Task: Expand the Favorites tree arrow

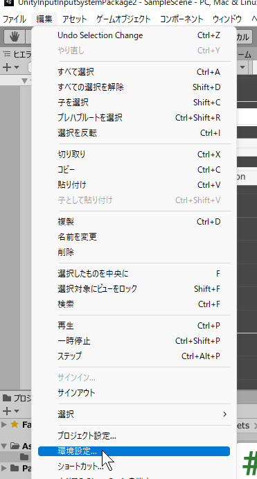Action: tap(4, 424)
